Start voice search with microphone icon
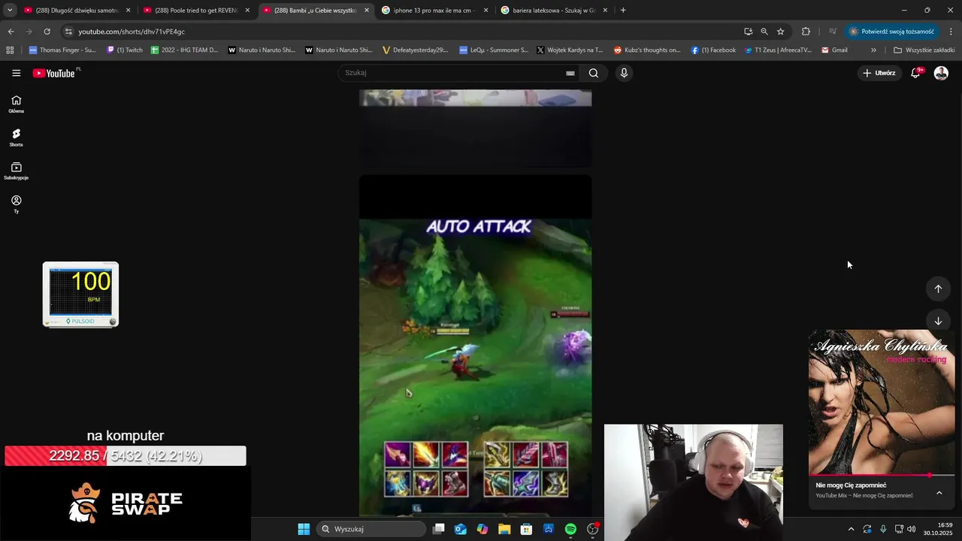This screenshot has height=541, width=962. (624, 73)
